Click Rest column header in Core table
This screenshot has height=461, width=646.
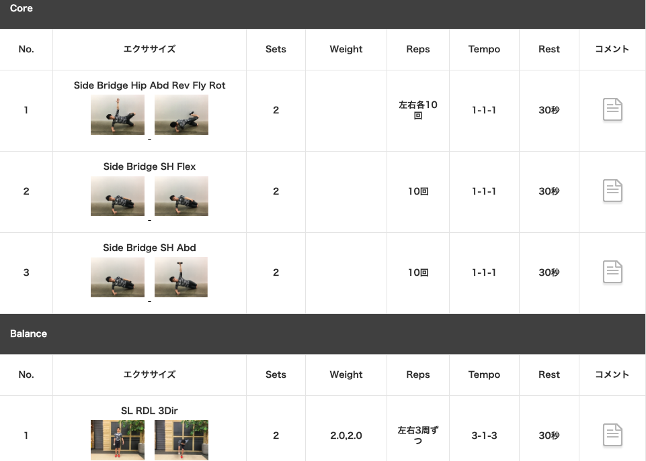click(549, 49)
